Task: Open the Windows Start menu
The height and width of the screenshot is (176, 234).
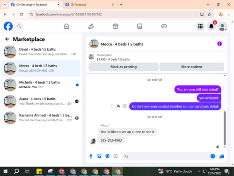Action: point(6,171)
